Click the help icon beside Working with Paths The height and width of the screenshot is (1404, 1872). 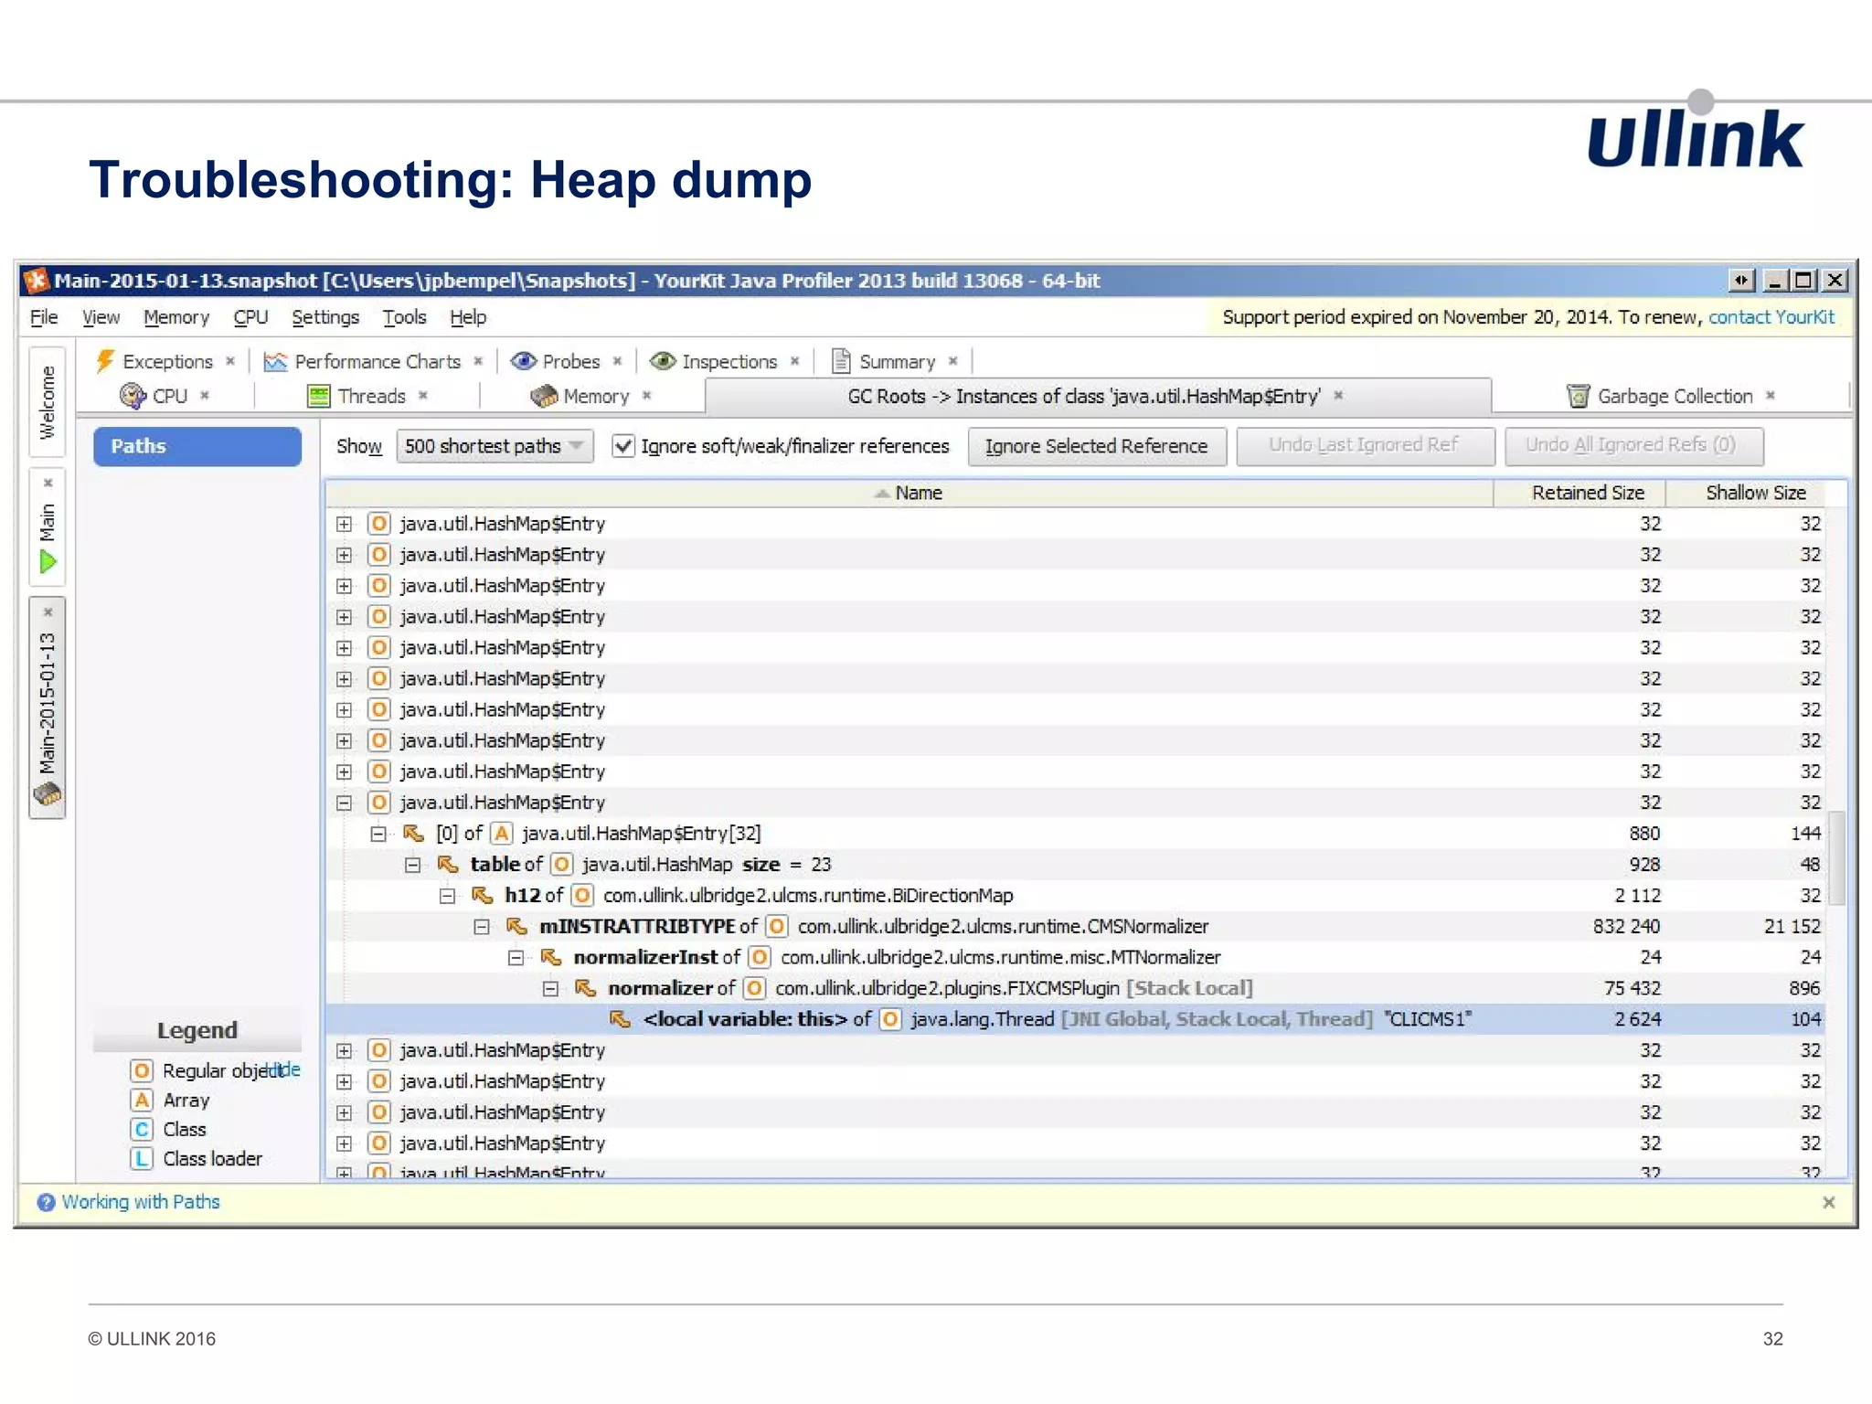[46, 1202]
